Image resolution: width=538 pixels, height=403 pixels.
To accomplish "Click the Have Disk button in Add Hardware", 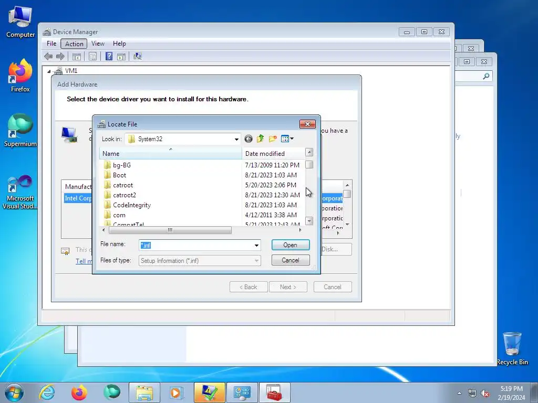I will click(336, 249).
